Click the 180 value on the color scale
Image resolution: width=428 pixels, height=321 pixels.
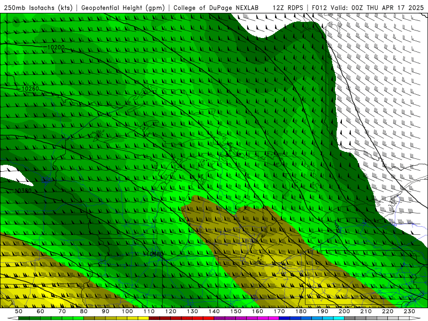coord(301,311)
